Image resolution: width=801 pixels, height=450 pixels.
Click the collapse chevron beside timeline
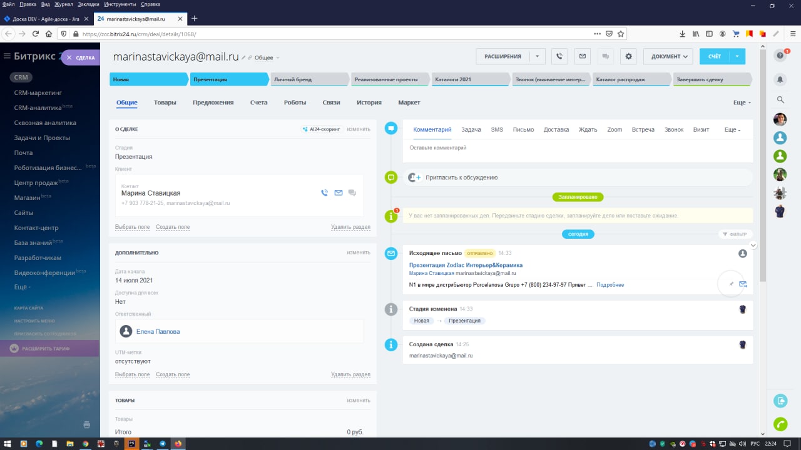tap(753, 246)
